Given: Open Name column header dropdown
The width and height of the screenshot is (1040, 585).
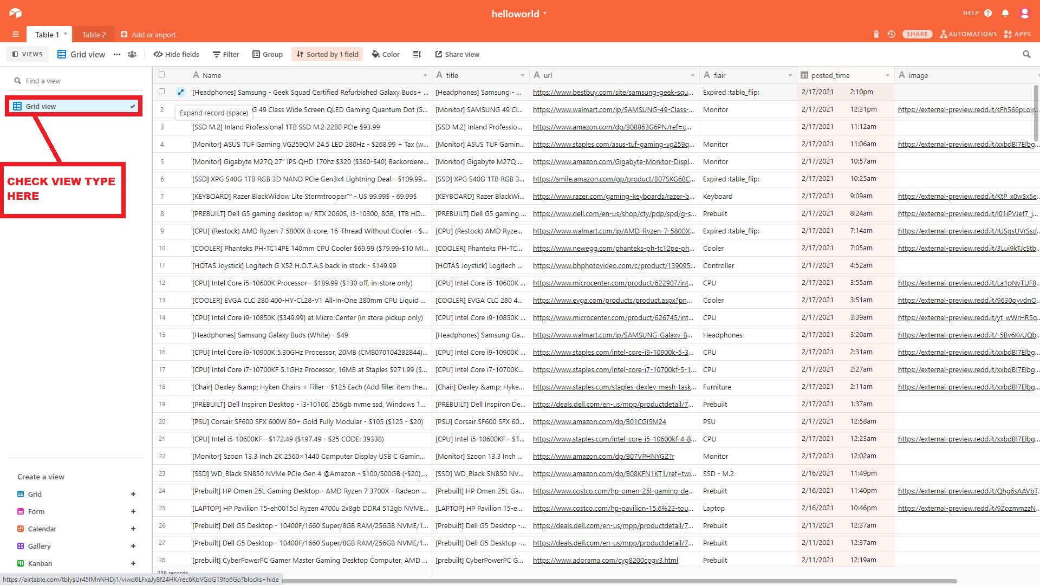Looking at the screenshot, I should 425,75.
